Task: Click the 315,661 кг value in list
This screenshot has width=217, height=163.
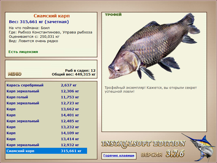Action: click(71, 151)
